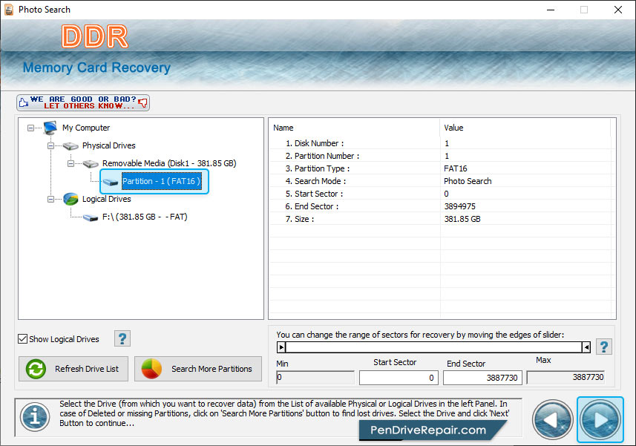636x446 pixels.
Task: Open help next to Show Logical Drives
Action: pyautogui.click(x=122, y=338)
